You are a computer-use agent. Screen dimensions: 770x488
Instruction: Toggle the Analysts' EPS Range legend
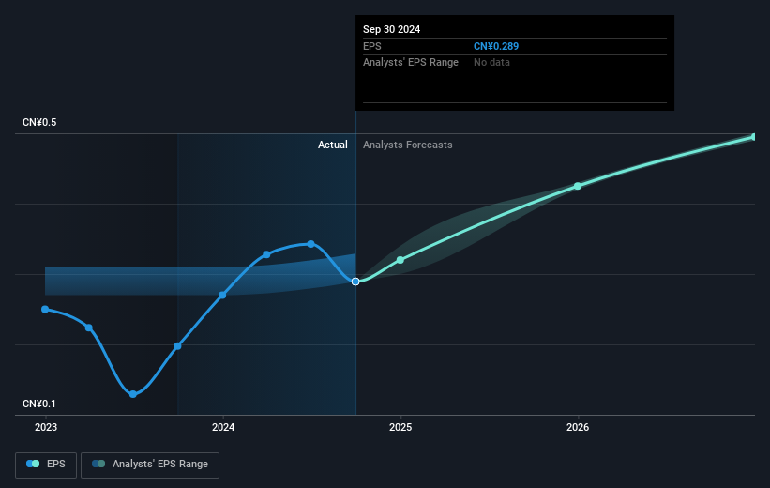pyautogui.click(x=150, y=465)
